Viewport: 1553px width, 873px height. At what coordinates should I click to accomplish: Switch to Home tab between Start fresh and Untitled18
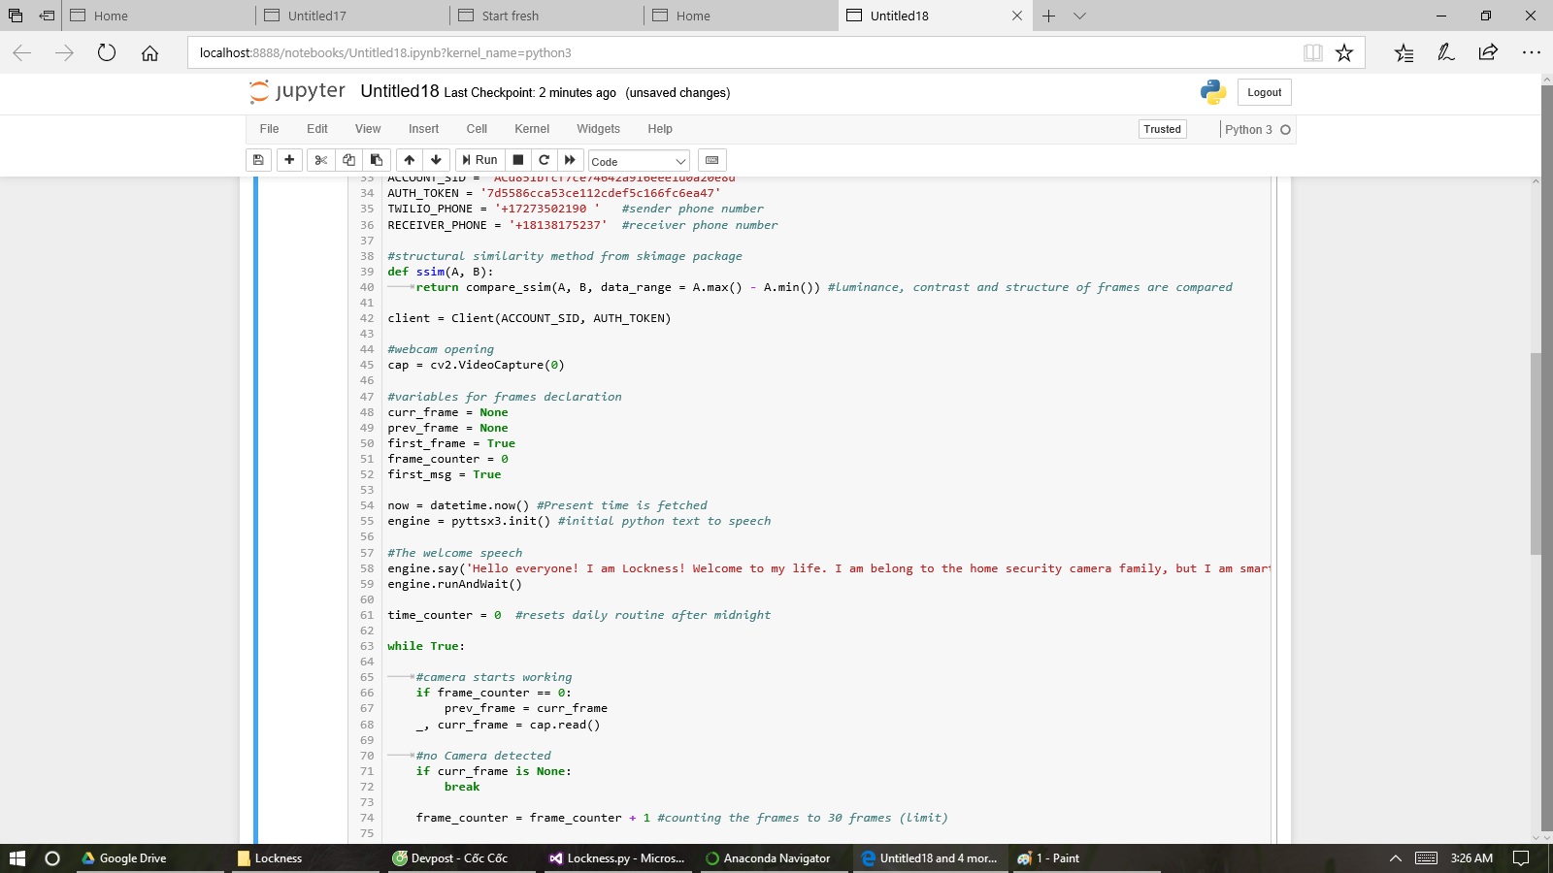pyautogui.click(x=742, y=16)
